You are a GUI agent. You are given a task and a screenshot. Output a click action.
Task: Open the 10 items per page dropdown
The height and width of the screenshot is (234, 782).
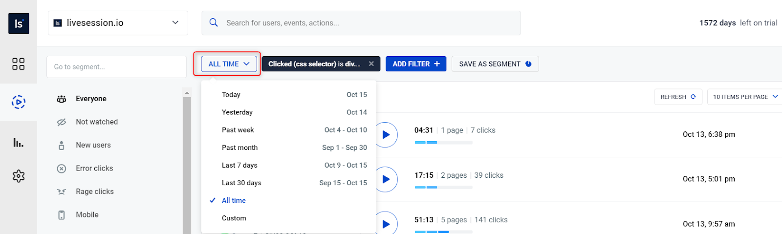click(x=745, y=97)
